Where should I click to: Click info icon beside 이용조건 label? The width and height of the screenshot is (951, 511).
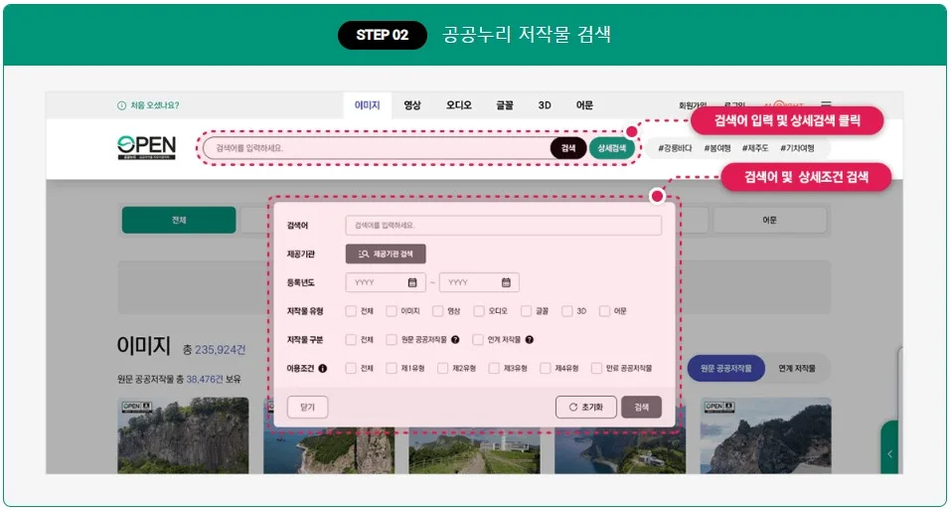(323, 369)
